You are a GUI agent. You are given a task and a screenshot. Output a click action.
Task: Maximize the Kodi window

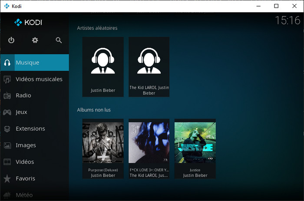(x=276, y=6)
